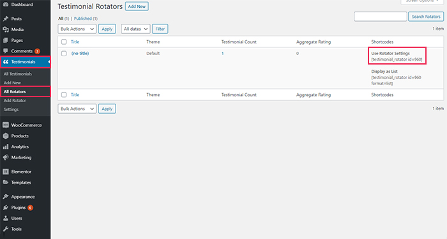Tick the checkbox for the (no title) rotator
Image resolution: width=447 pixels, height=239 pixels.
click(x=64, y=53)
